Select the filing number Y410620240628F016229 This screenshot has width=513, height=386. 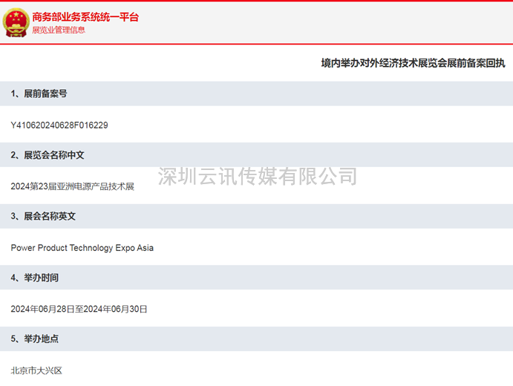click(59, 125)
